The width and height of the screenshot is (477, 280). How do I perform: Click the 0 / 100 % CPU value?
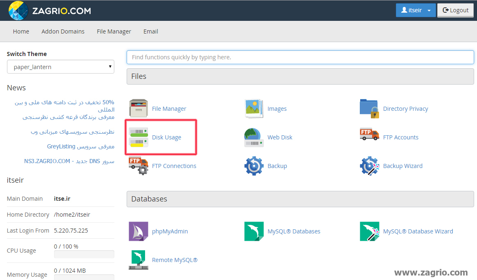point(66,246)
